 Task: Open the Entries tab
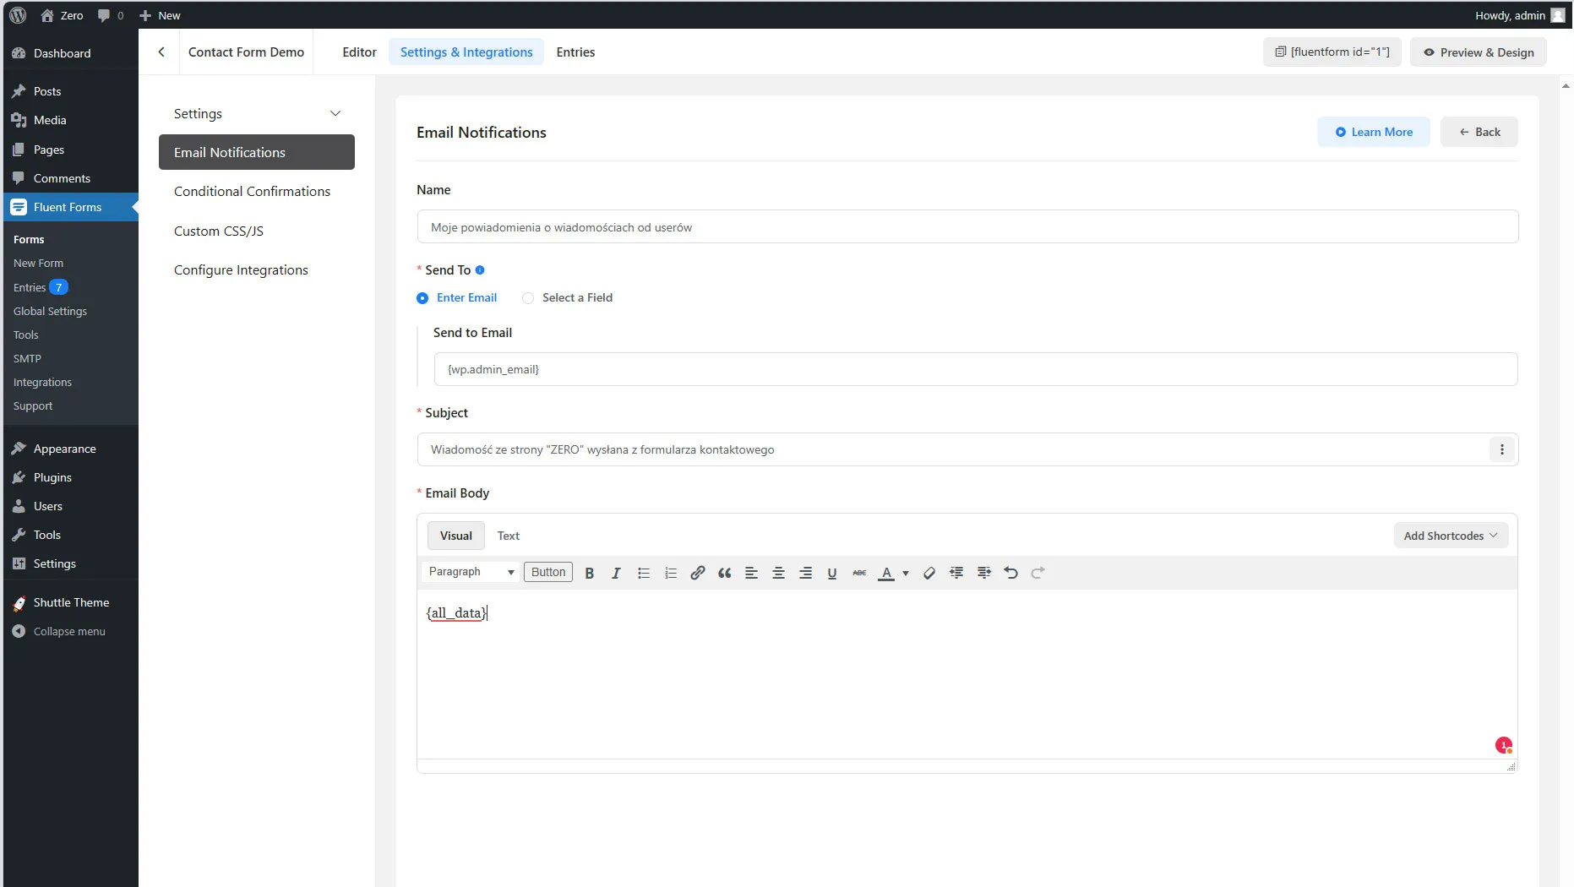[x=575, y=52]
